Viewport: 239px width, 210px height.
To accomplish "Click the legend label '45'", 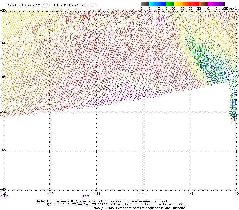I will [x=215, y=9].
